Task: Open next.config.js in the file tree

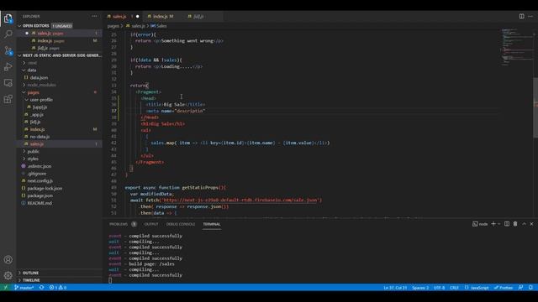Action: tap(60, 181)
